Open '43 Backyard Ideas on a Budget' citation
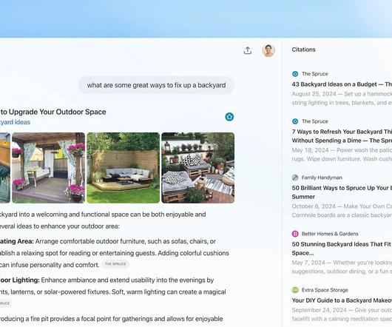The image size is (392, 327). pyautogui.click(x=342, y=84)
